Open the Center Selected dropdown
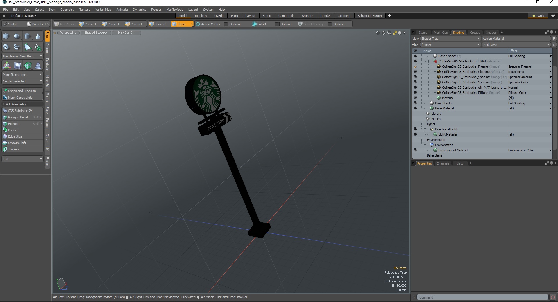This screenshot has height=302, width=558. 22,81
